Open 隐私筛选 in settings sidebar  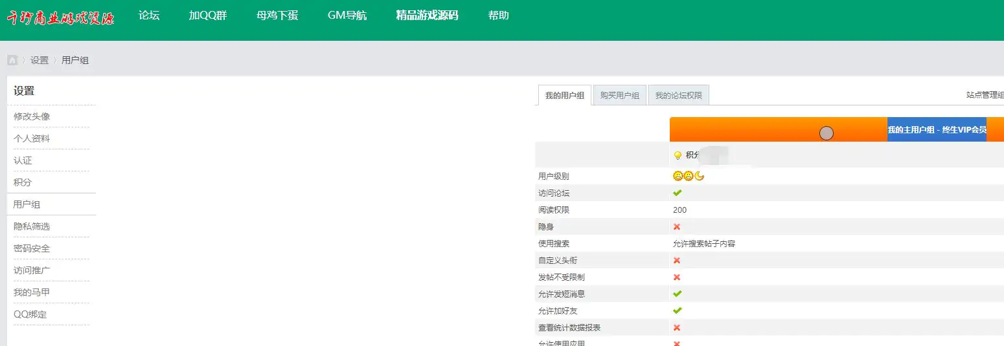tap(32, 226)
